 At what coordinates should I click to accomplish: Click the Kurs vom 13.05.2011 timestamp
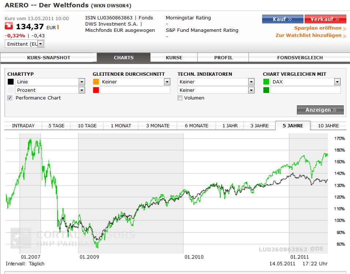[37, 19]
